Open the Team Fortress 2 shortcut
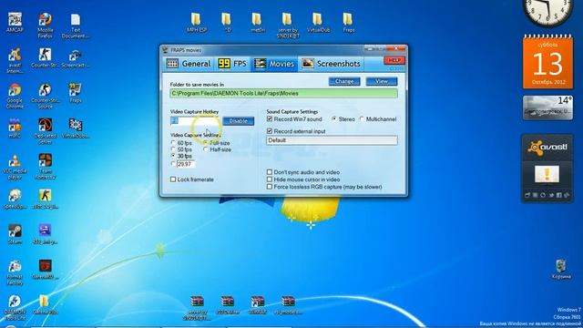583x328 pixels. [x=45, y=167]
